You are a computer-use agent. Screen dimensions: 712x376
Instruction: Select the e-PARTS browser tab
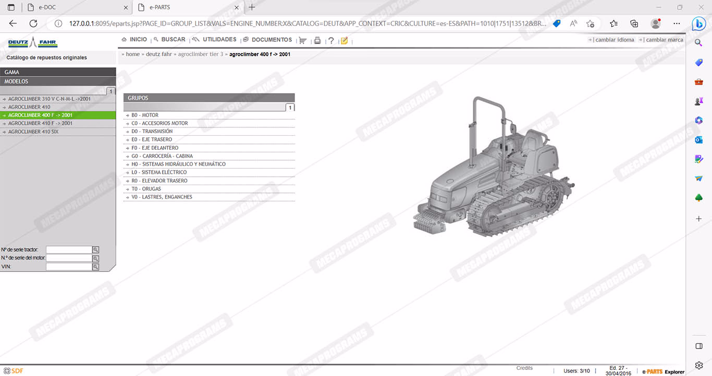point(188,7)
